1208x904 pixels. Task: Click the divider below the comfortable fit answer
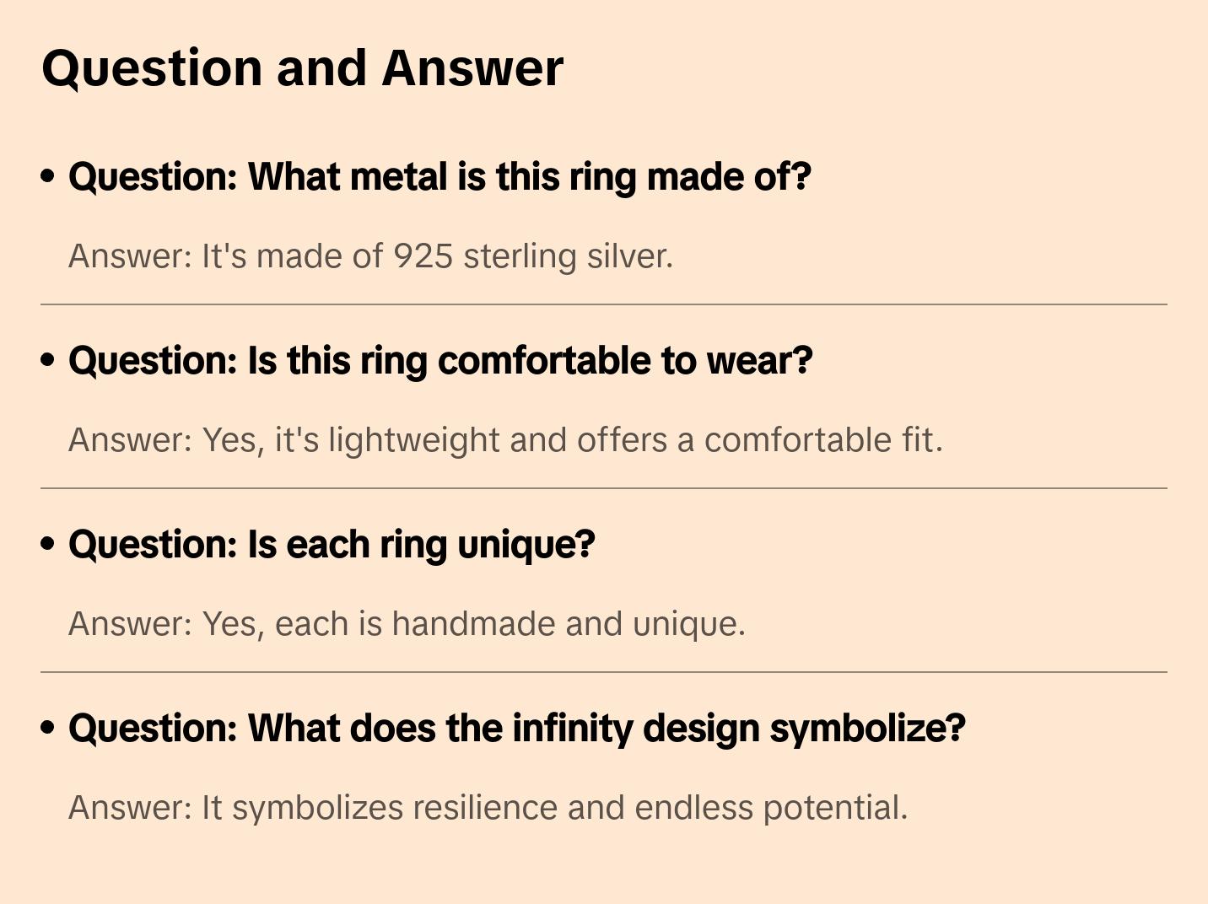pyautogui.click(x=604, y=488)
